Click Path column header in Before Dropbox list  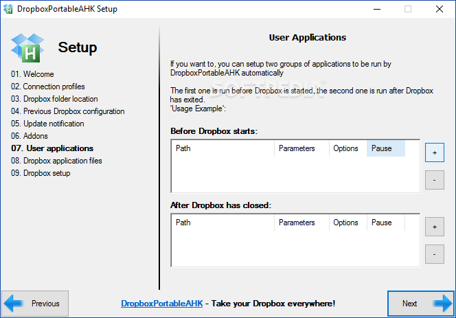click(x=223, y=148)
